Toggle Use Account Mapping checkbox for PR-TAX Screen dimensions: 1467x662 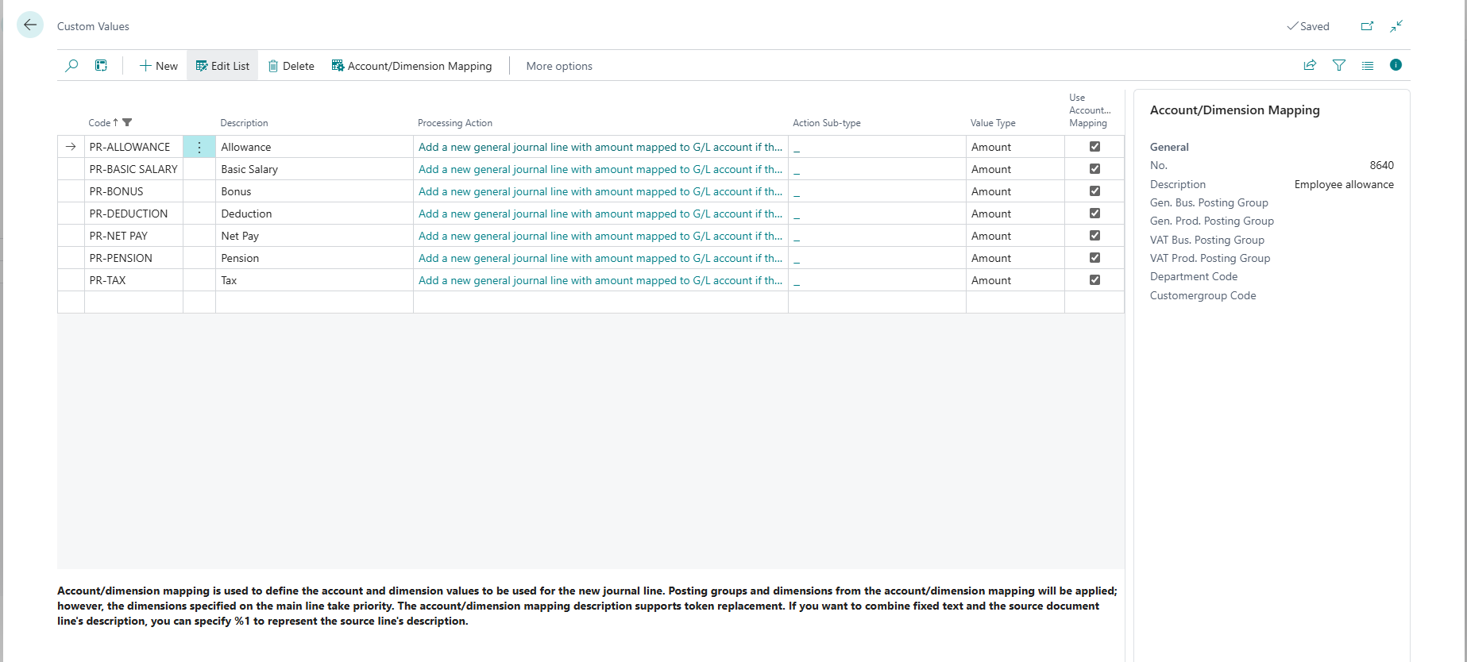click(x=1094, y=280)
